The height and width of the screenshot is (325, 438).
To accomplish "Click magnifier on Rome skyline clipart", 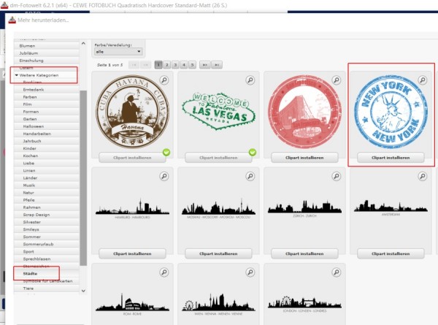I will [164, 272].
